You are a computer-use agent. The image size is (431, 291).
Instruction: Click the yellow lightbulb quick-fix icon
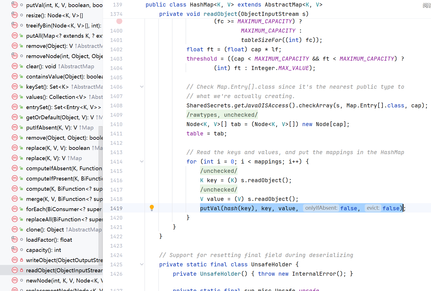coord(152,208)
